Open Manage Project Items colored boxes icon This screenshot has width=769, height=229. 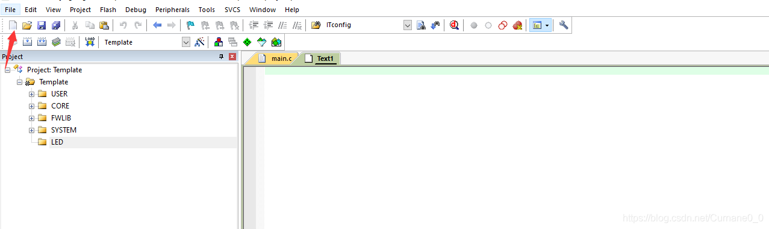[219, 42]
